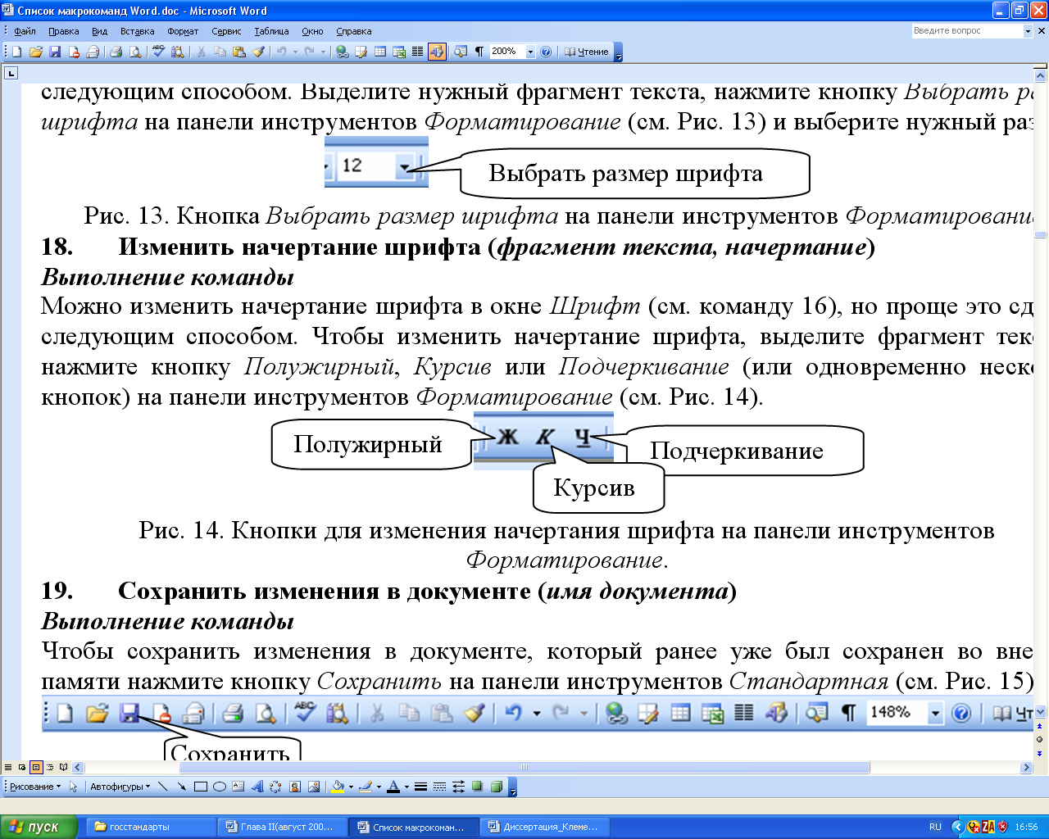Insert a diagram or org chart

(276, 787)
